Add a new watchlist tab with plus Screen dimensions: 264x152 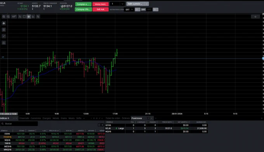pos(84,118)
